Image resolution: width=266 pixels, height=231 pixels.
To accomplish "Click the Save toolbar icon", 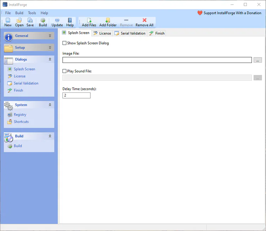I will (30, 20).
